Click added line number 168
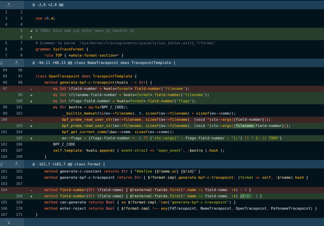Image resolution: width=324 pixels, height=226 pixels. 19,196
